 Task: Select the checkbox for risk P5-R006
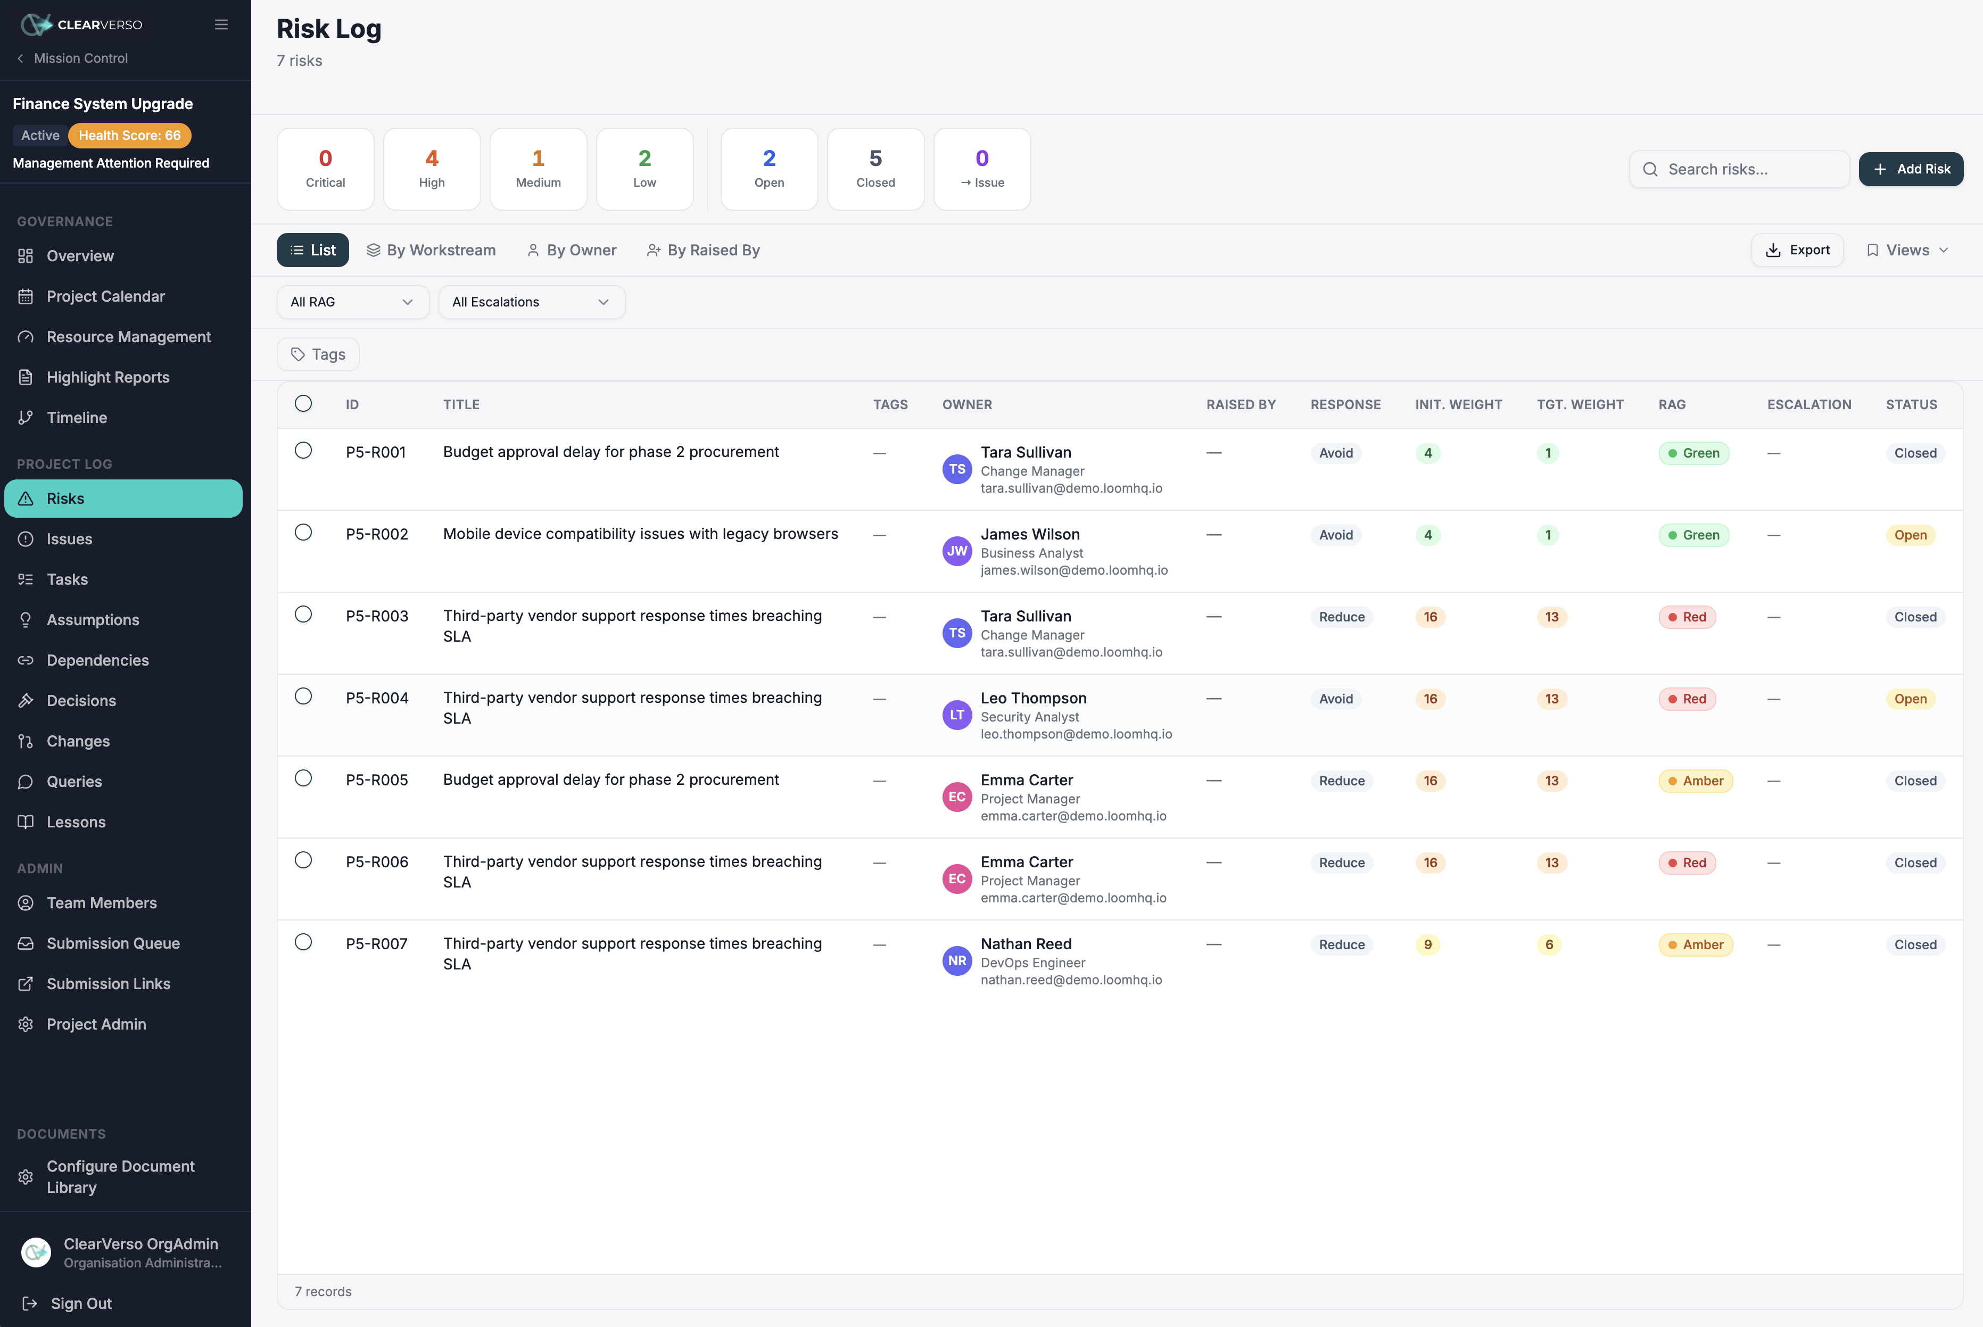pyautogui.click(x=303, y=860)
